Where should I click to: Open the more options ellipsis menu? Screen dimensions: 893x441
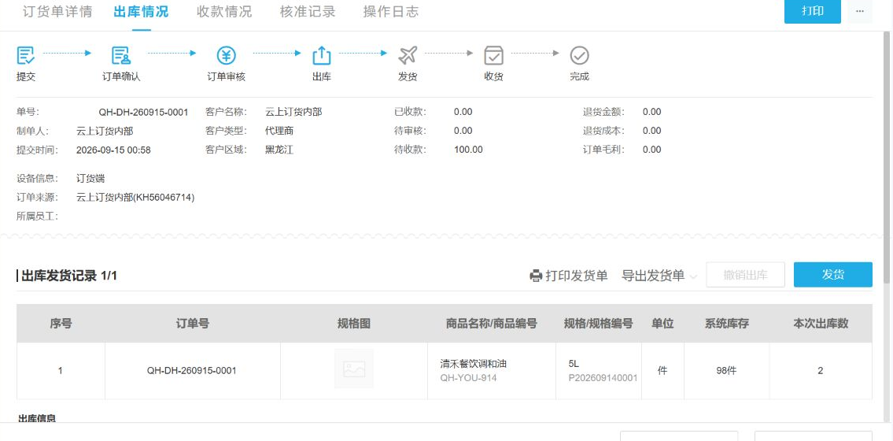click(860, 11)
